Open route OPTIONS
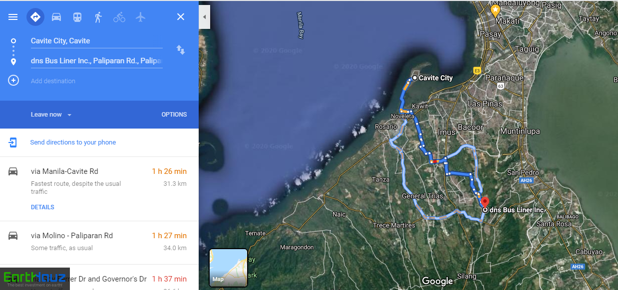This screenshot has height=290, width=618. (x=174, y=115)
